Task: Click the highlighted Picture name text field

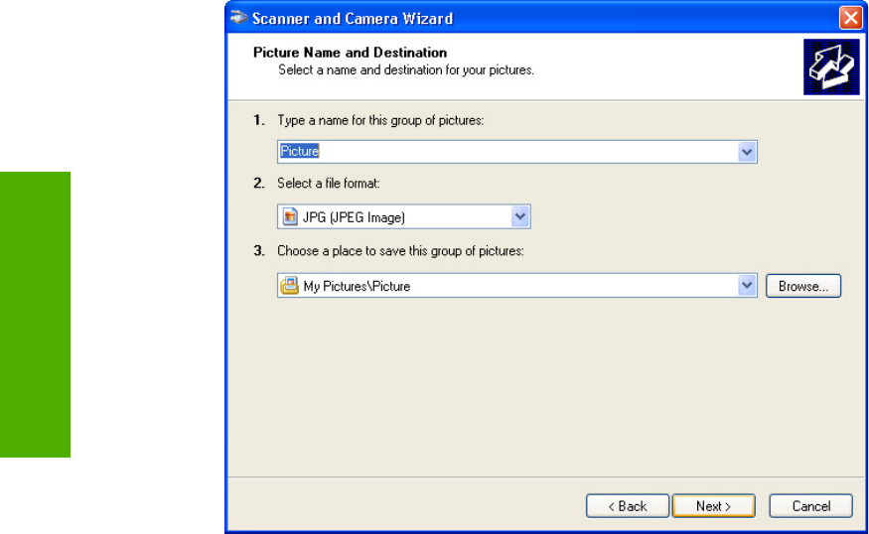Action: [x=507, y=152]
